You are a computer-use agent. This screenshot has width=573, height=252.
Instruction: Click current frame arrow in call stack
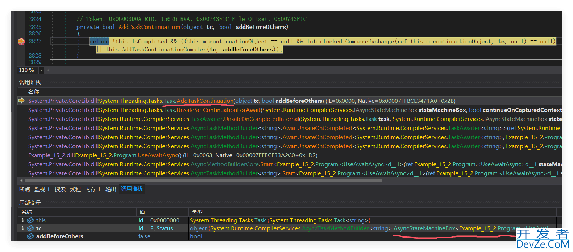click(x=21, y=101)
